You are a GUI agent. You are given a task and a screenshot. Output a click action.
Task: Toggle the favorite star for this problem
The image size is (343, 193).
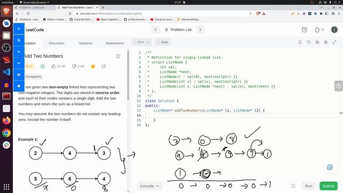pos(93,66)
